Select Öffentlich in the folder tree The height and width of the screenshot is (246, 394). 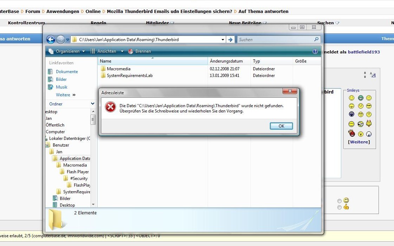[55, 125]
